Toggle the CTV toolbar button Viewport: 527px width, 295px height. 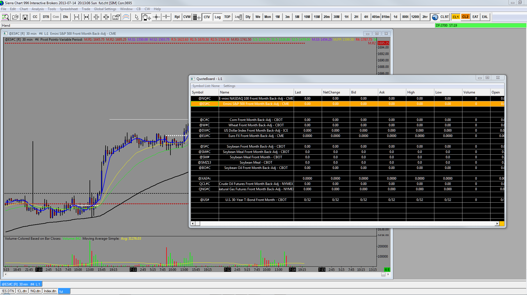click(207, 17)
